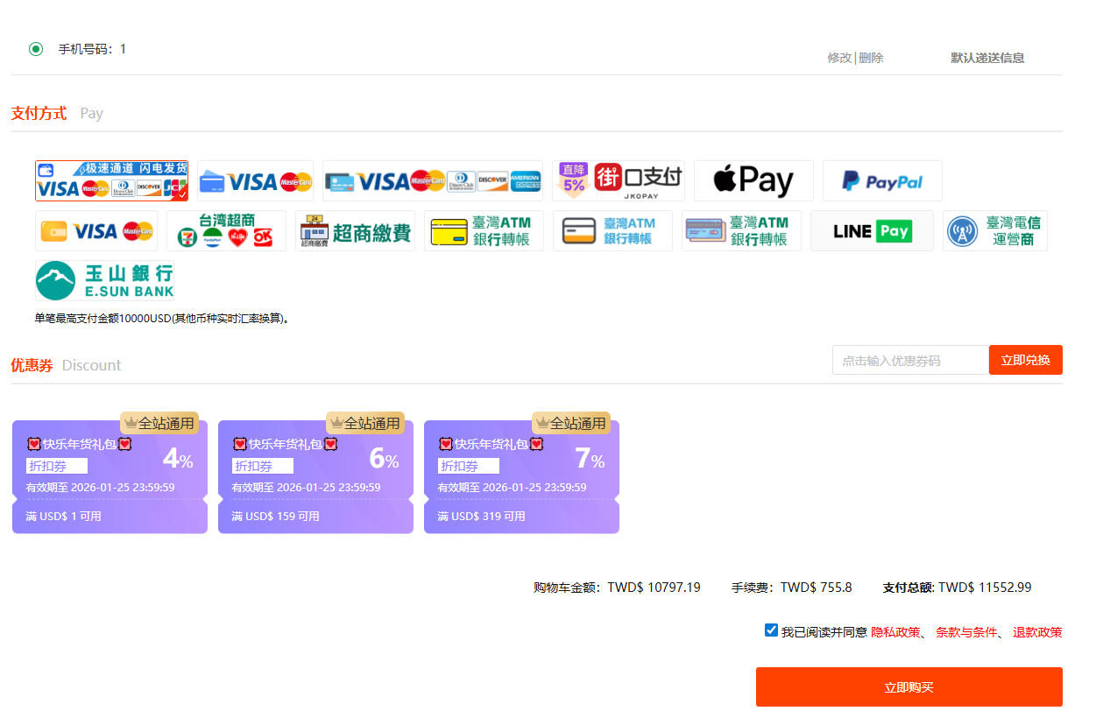Select the 极速通道 闪电发货 card payment option

click(111, 180)
